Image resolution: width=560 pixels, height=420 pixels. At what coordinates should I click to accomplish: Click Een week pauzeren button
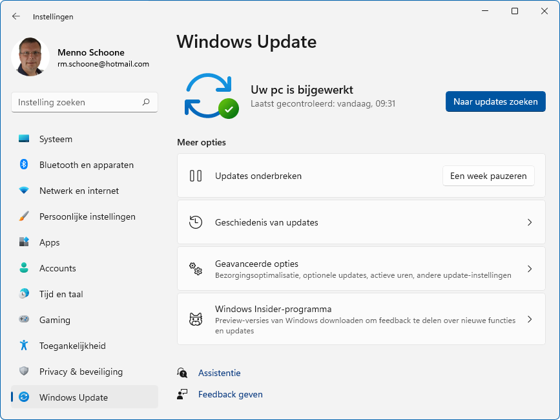[488, 176]
